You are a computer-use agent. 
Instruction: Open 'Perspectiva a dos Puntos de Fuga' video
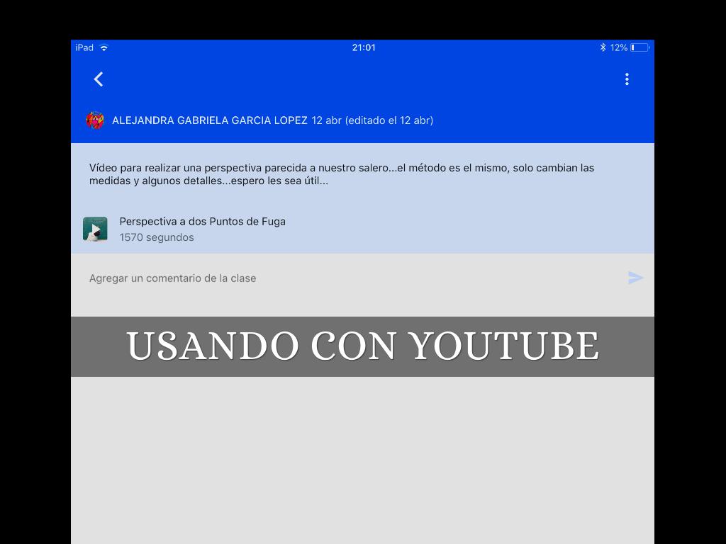point(202,222)
